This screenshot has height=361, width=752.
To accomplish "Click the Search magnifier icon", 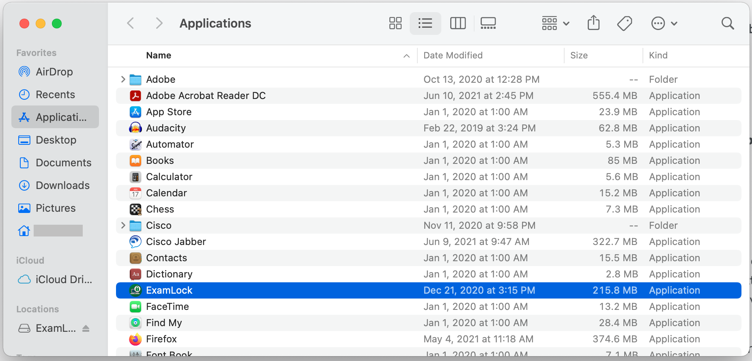I will [x=728, y=23].
